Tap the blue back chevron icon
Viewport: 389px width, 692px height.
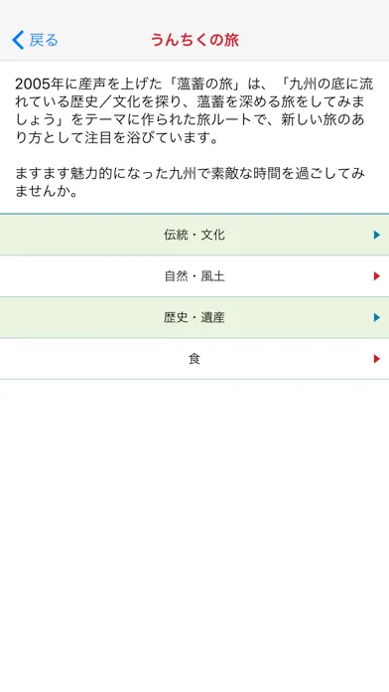coord(18,40)
